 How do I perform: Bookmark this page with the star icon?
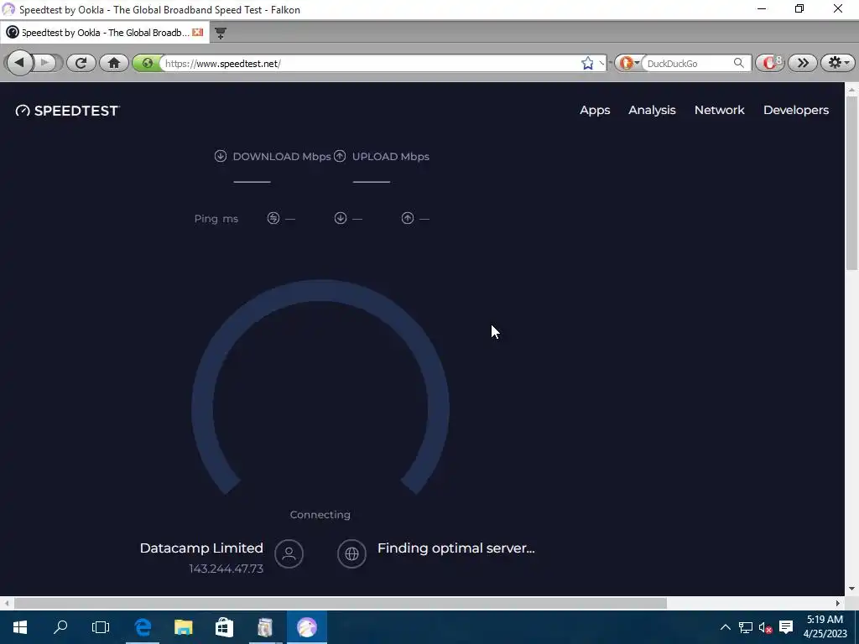[x=587, y=64]
